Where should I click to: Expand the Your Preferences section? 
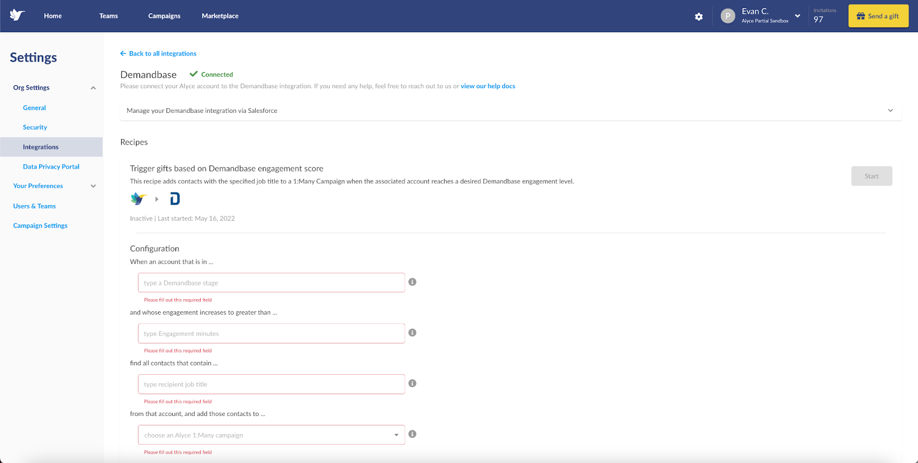pos(93,186)
